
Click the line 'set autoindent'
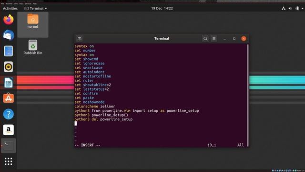tap(90, 72)
